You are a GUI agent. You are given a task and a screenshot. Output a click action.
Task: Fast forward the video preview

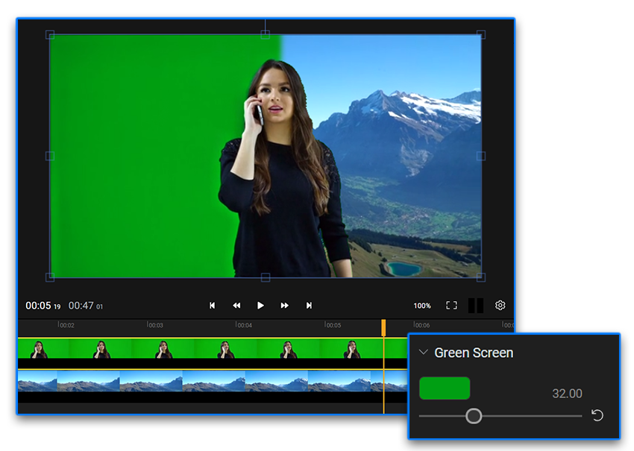pyautogui.click(x=285, y=306)
